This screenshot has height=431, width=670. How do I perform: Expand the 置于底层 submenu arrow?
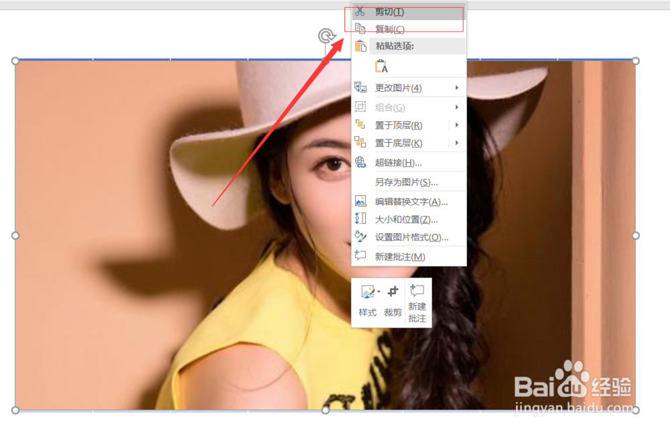[457, 143]
